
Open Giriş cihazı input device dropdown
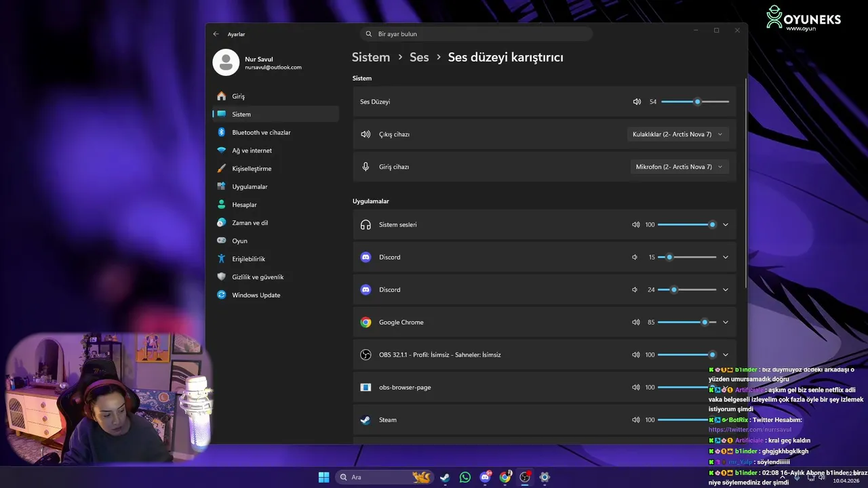click(679, 167)
